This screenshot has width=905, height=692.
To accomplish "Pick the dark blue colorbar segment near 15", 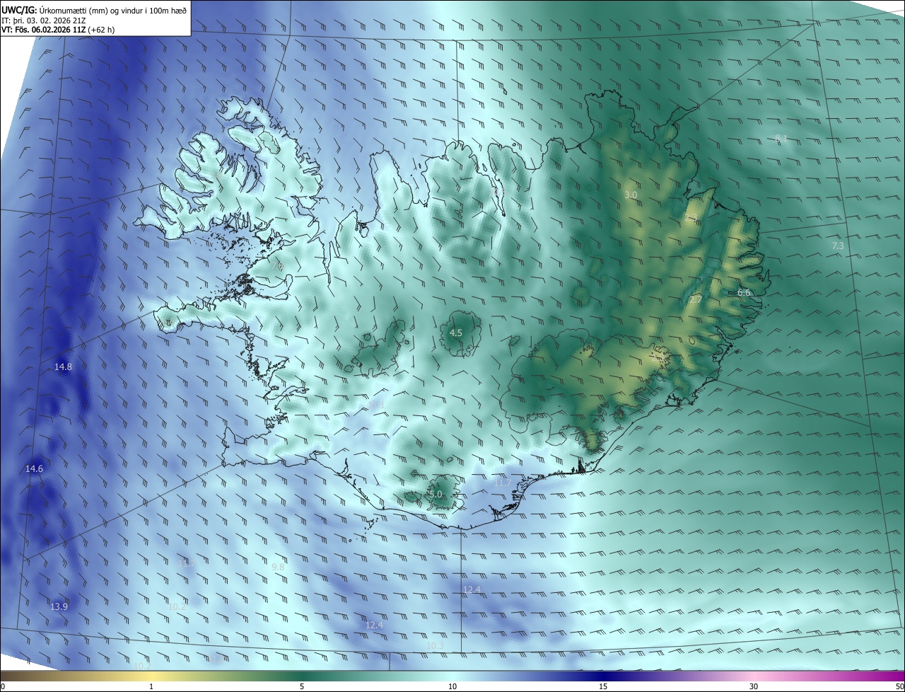I will (x=603, y=676).
